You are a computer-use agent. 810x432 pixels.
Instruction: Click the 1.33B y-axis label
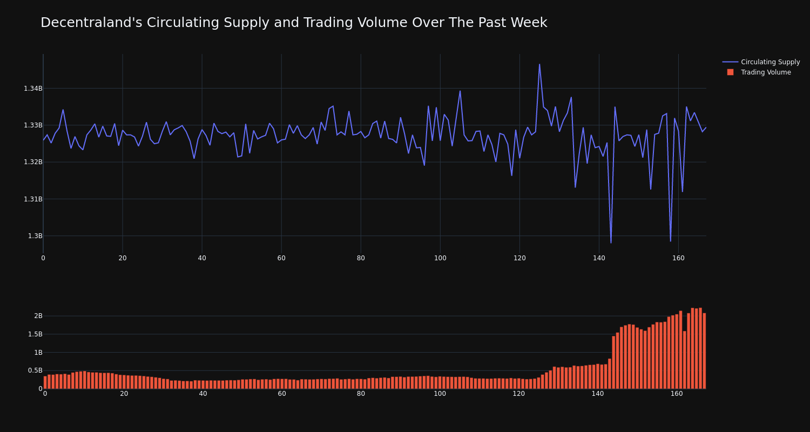click(33, 125)
